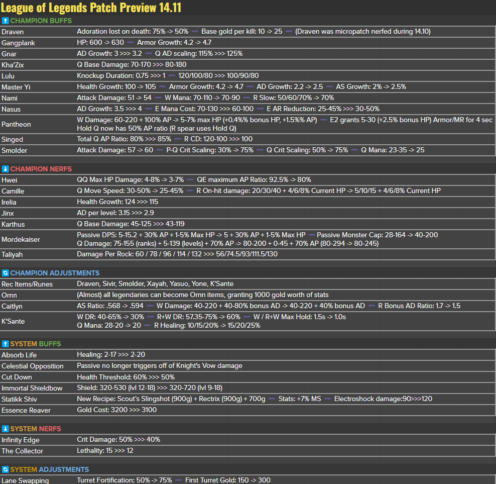Viewport: 496px width, 484px height.
Task: Select the Lane Swapping row label
Action: [x=25, y=480]
